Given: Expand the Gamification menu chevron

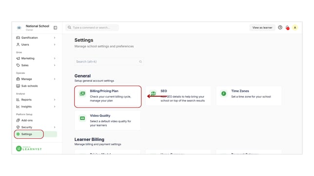Looking at the screenshot, I should pos(55,37).
